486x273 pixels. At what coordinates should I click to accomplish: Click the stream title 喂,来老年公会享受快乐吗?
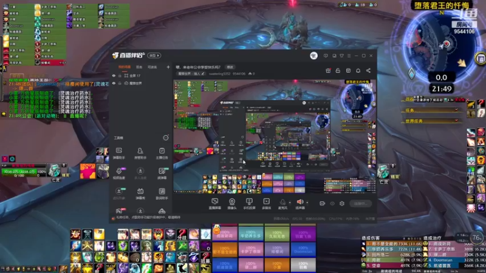199,67
